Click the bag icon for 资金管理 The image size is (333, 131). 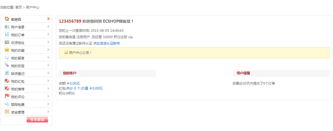coord(7,112)
